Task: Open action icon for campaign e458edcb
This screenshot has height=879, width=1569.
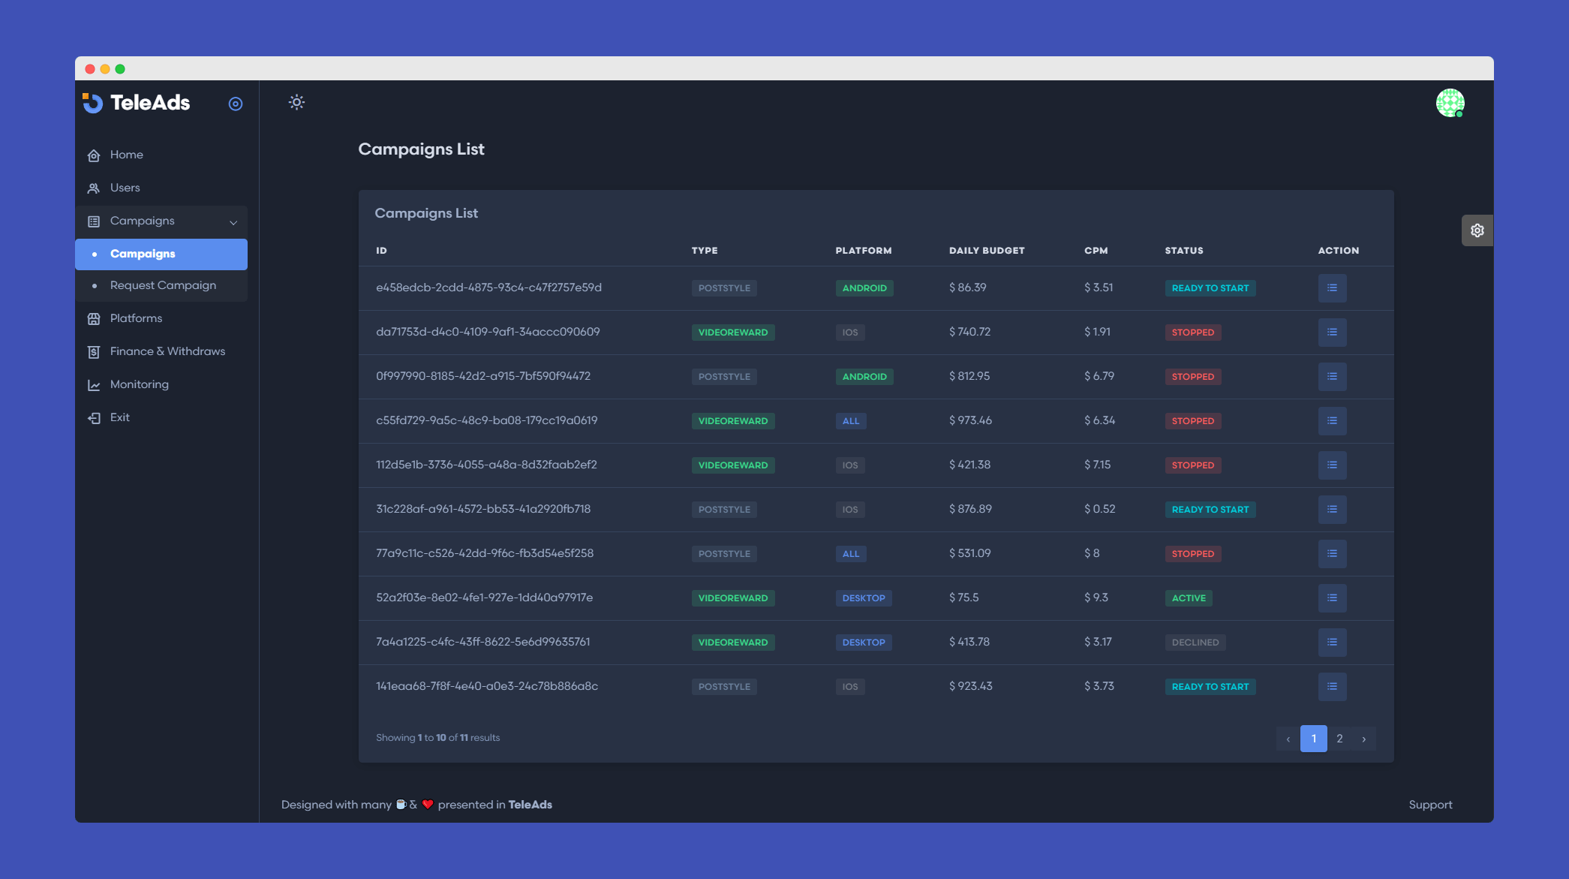Action: (1332, 288)
